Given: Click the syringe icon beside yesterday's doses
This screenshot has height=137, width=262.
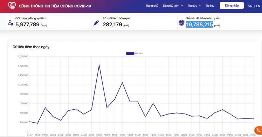Looking at the screenshot, I should [96, 23].
